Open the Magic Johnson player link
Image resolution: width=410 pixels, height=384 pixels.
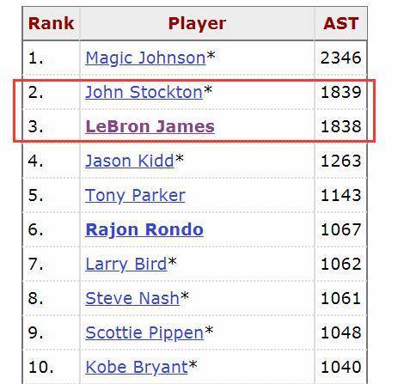pyautogui.click(x=145, y=58)
